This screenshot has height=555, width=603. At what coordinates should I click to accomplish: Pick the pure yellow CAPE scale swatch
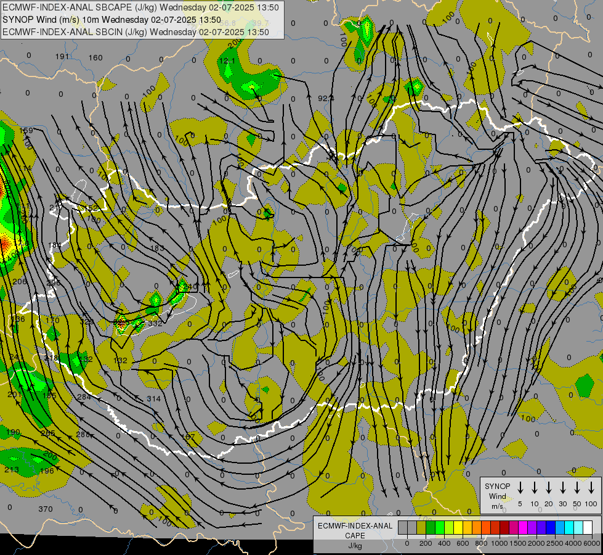458,527
